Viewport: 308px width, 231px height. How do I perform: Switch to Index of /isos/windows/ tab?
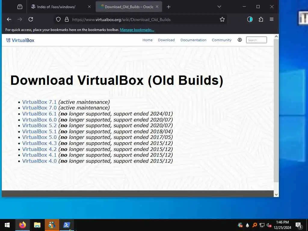click(x=56, y=7)
